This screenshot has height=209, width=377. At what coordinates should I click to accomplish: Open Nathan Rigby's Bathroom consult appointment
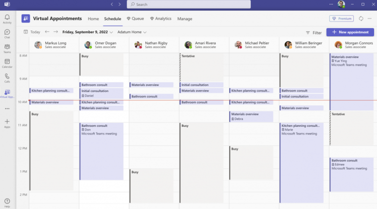coord(152,96)
